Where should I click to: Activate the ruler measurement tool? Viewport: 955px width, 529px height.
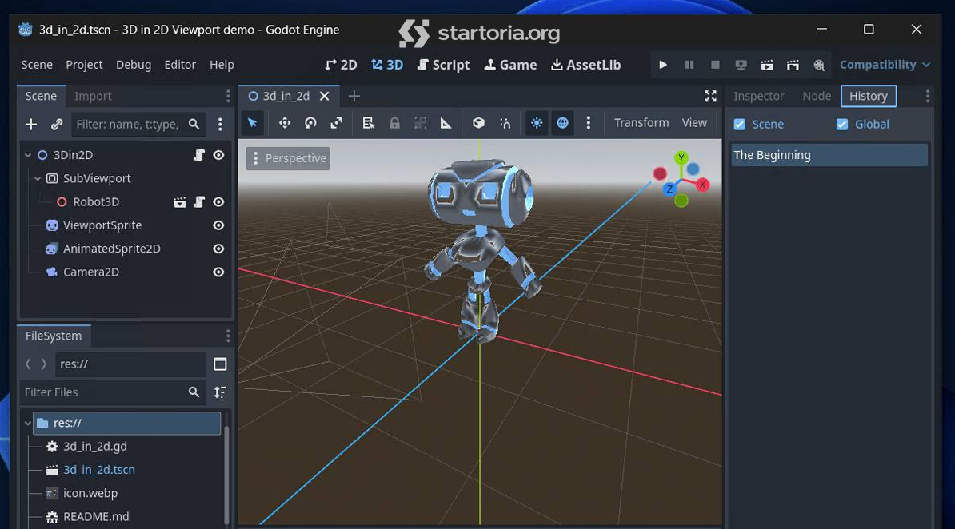[x=446, y=123]
